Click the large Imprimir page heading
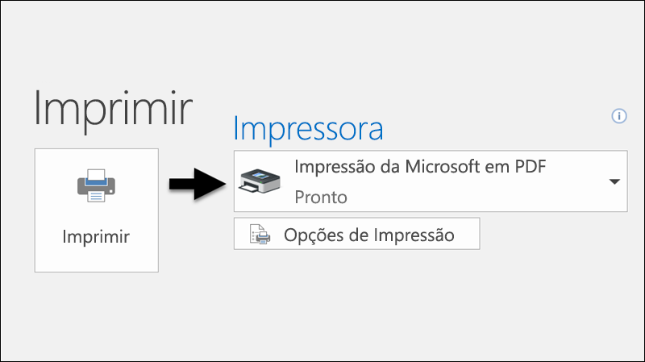 (114, 109)
